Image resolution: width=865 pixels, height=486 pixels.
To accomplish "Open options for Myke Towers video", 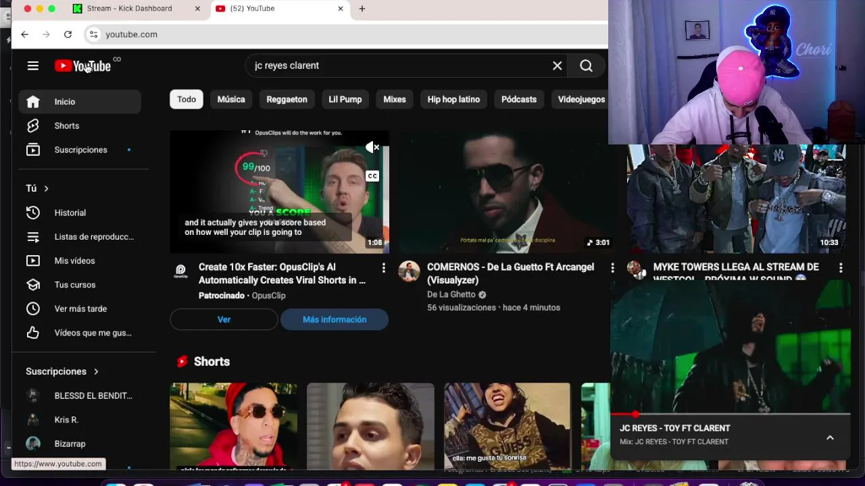I will click(841, 268).
